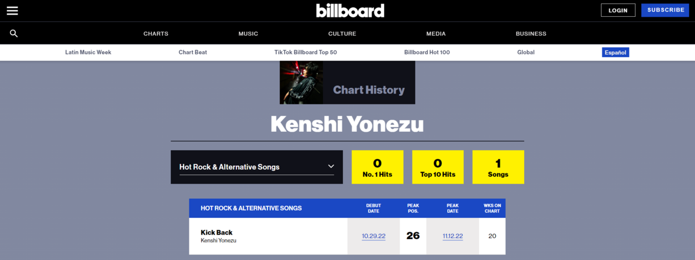Open the hamburger menu icon
695x260 pixels.
point(12,10)
